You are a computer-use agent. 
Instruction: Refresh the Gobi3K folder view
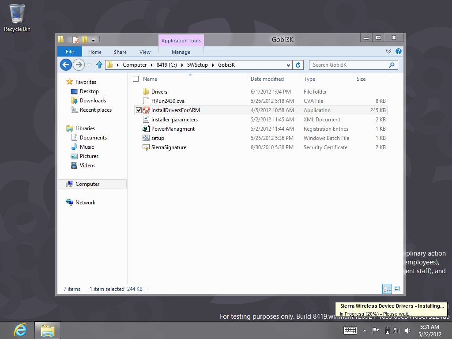pos(298,65)
